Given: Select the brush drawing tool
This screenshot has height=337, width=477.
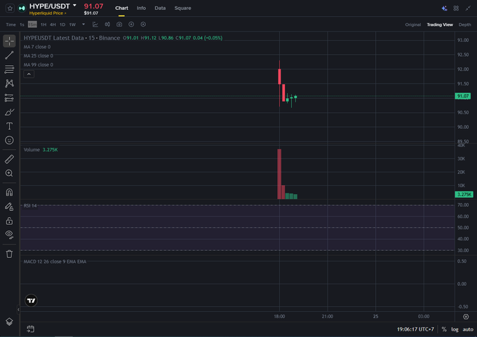Looking at the screenshot, I should pos(9,112).
